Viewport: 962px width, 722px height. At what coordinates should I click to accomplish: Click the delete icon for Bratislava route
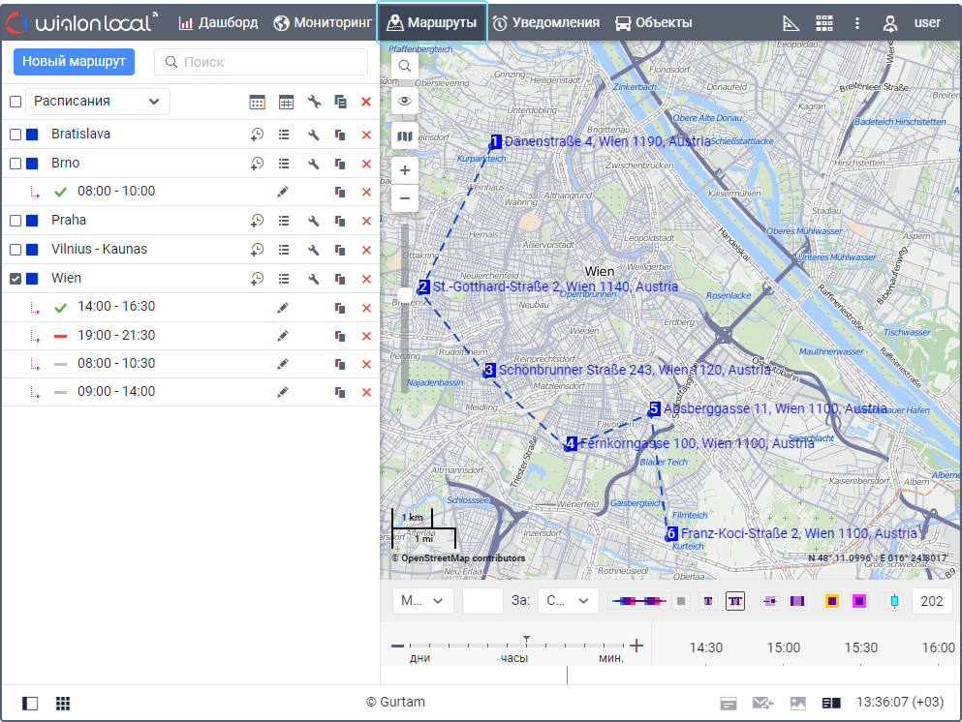366,135
